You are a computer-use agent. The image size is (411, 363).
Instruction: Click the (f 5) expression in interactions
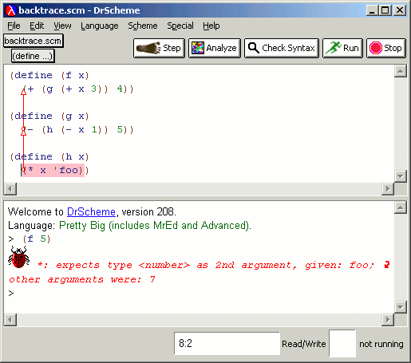(37, 239)
